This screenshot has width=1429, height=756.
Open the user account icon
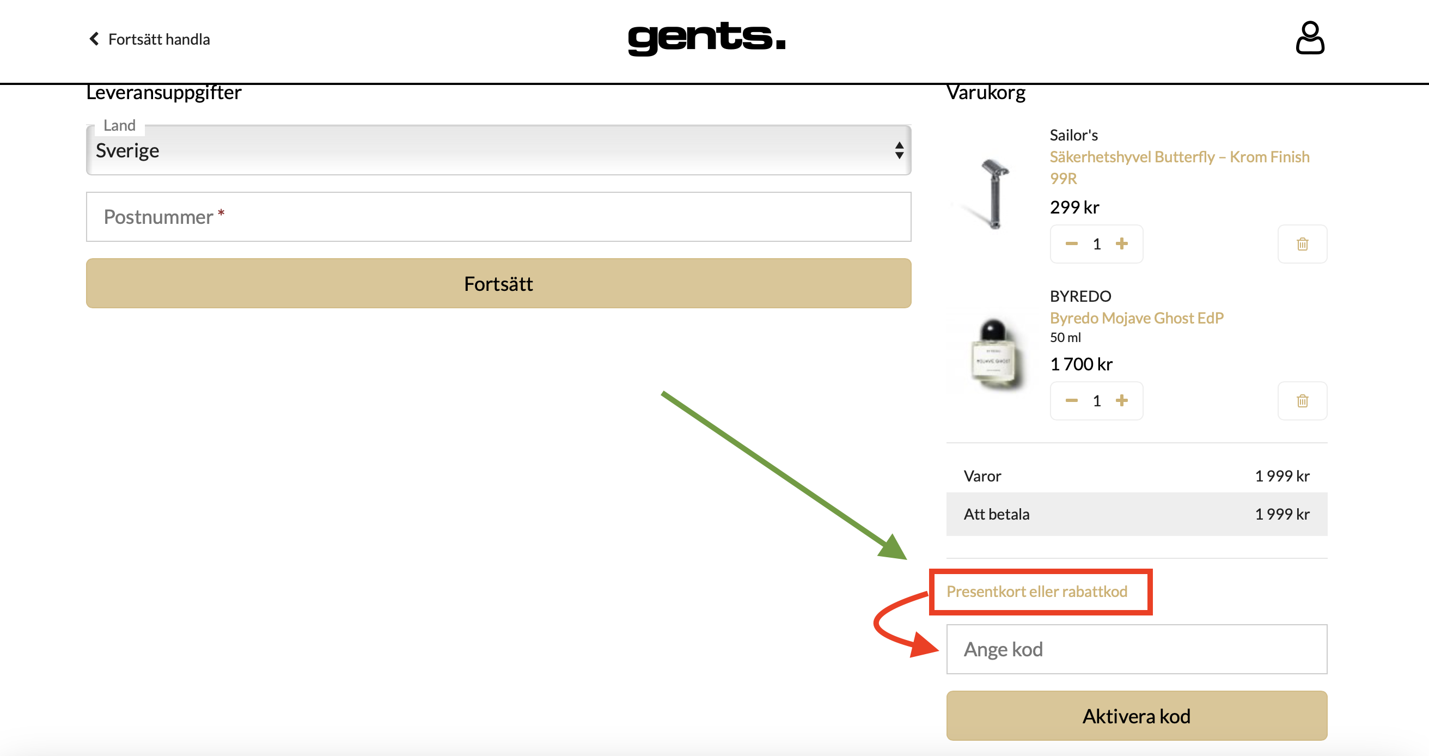(x=1310, y=38)
